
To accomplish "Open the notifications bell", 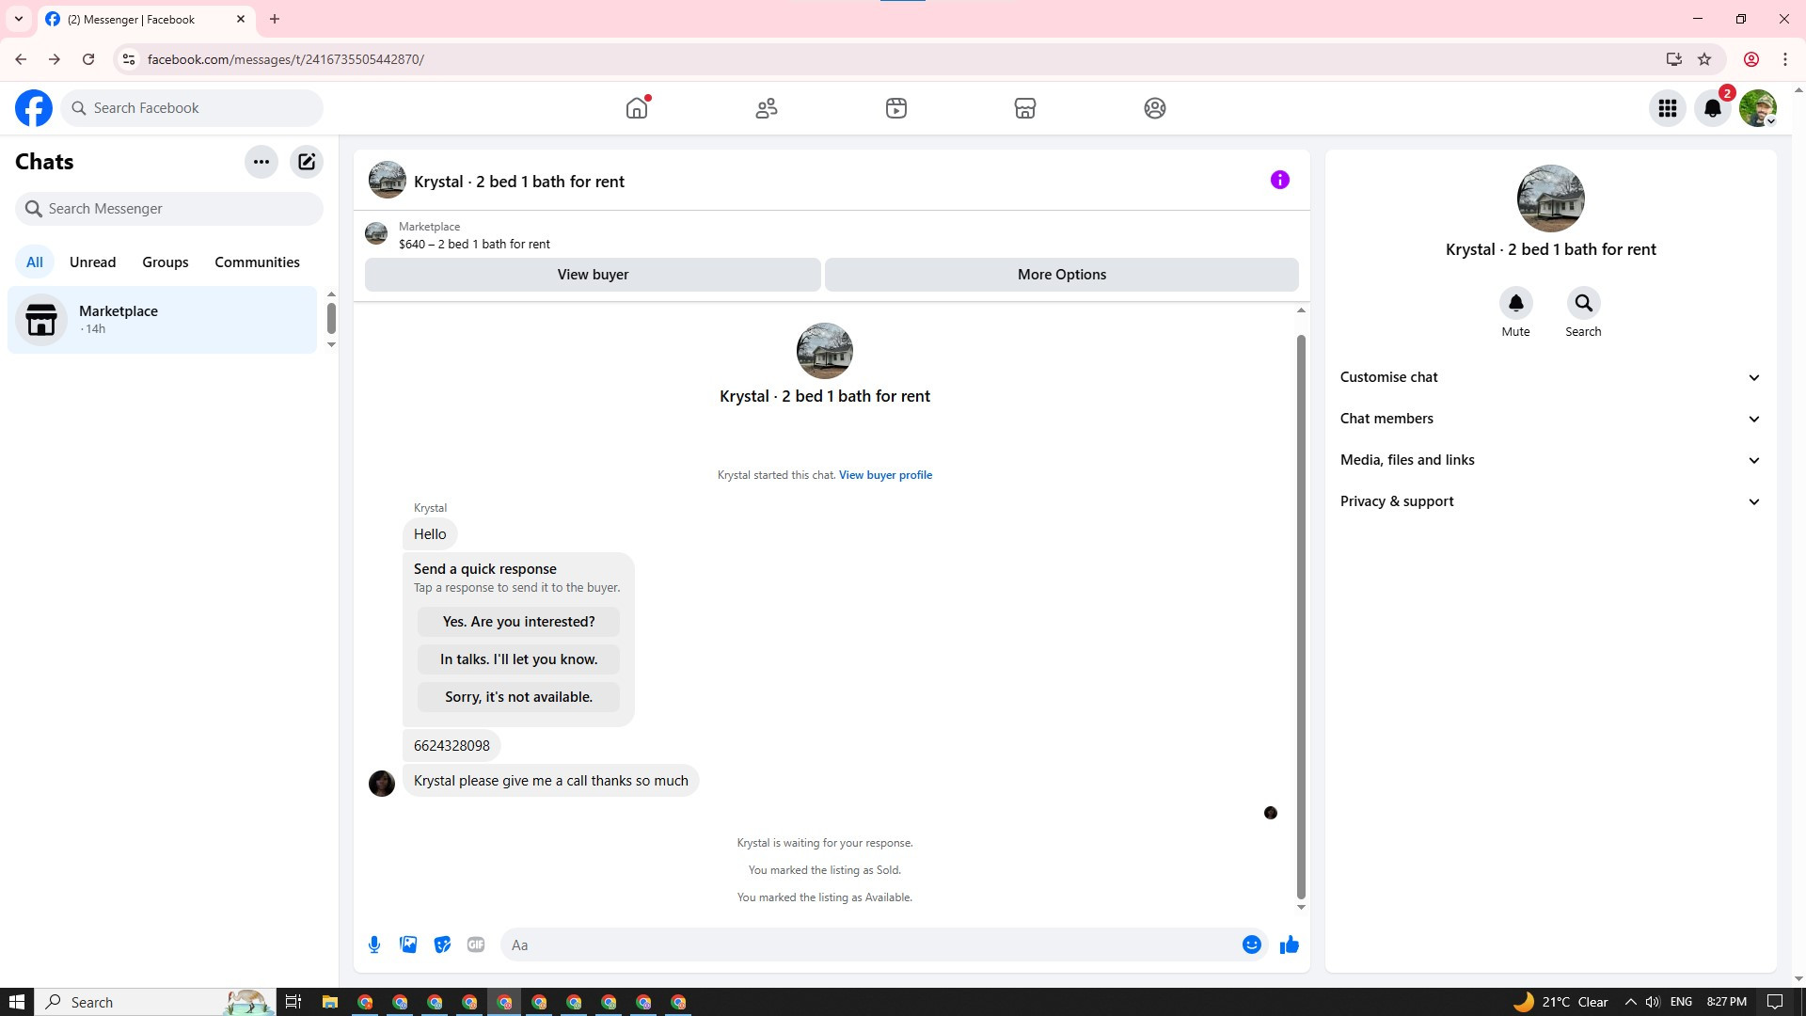I will click(1713, 108).
